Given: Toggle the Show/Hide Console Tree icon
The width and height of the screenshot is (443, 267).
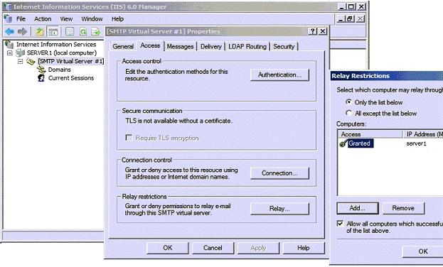Looking at the screenshot, I should pyautogui.click(x=53, y=32).
